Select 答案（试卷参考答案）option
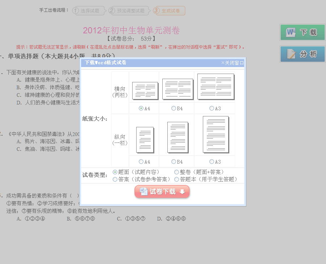The width and height of the screenshot is (326, 264). click(115, 179)
